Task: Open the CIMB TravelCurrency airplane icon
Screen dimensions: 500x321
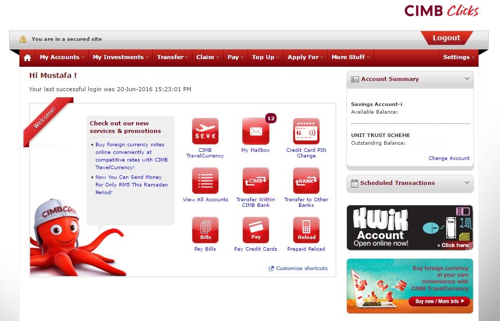Action: (205, 131)
